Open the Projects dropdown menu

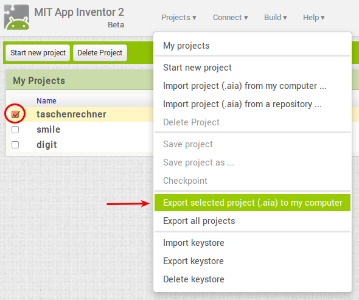[x=178, y=18]
